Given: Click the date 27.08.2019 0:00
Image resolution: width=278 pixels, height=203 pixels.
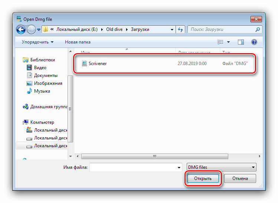Looking at the screenshot, I should [x=192, y=64].
